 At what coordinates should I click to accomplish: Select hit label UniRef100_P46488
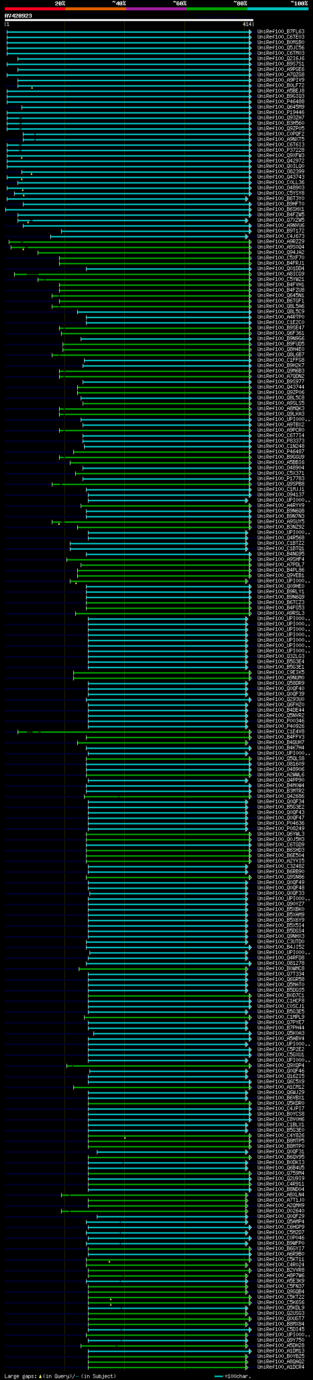(x=281, y=101)
